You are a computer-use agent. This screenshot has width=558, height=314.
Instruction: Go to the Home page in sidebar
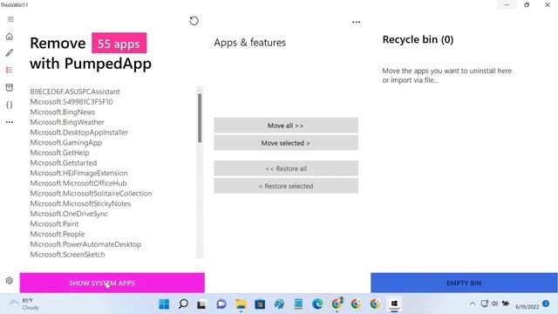pyautogui.click(x=10, y=37)
